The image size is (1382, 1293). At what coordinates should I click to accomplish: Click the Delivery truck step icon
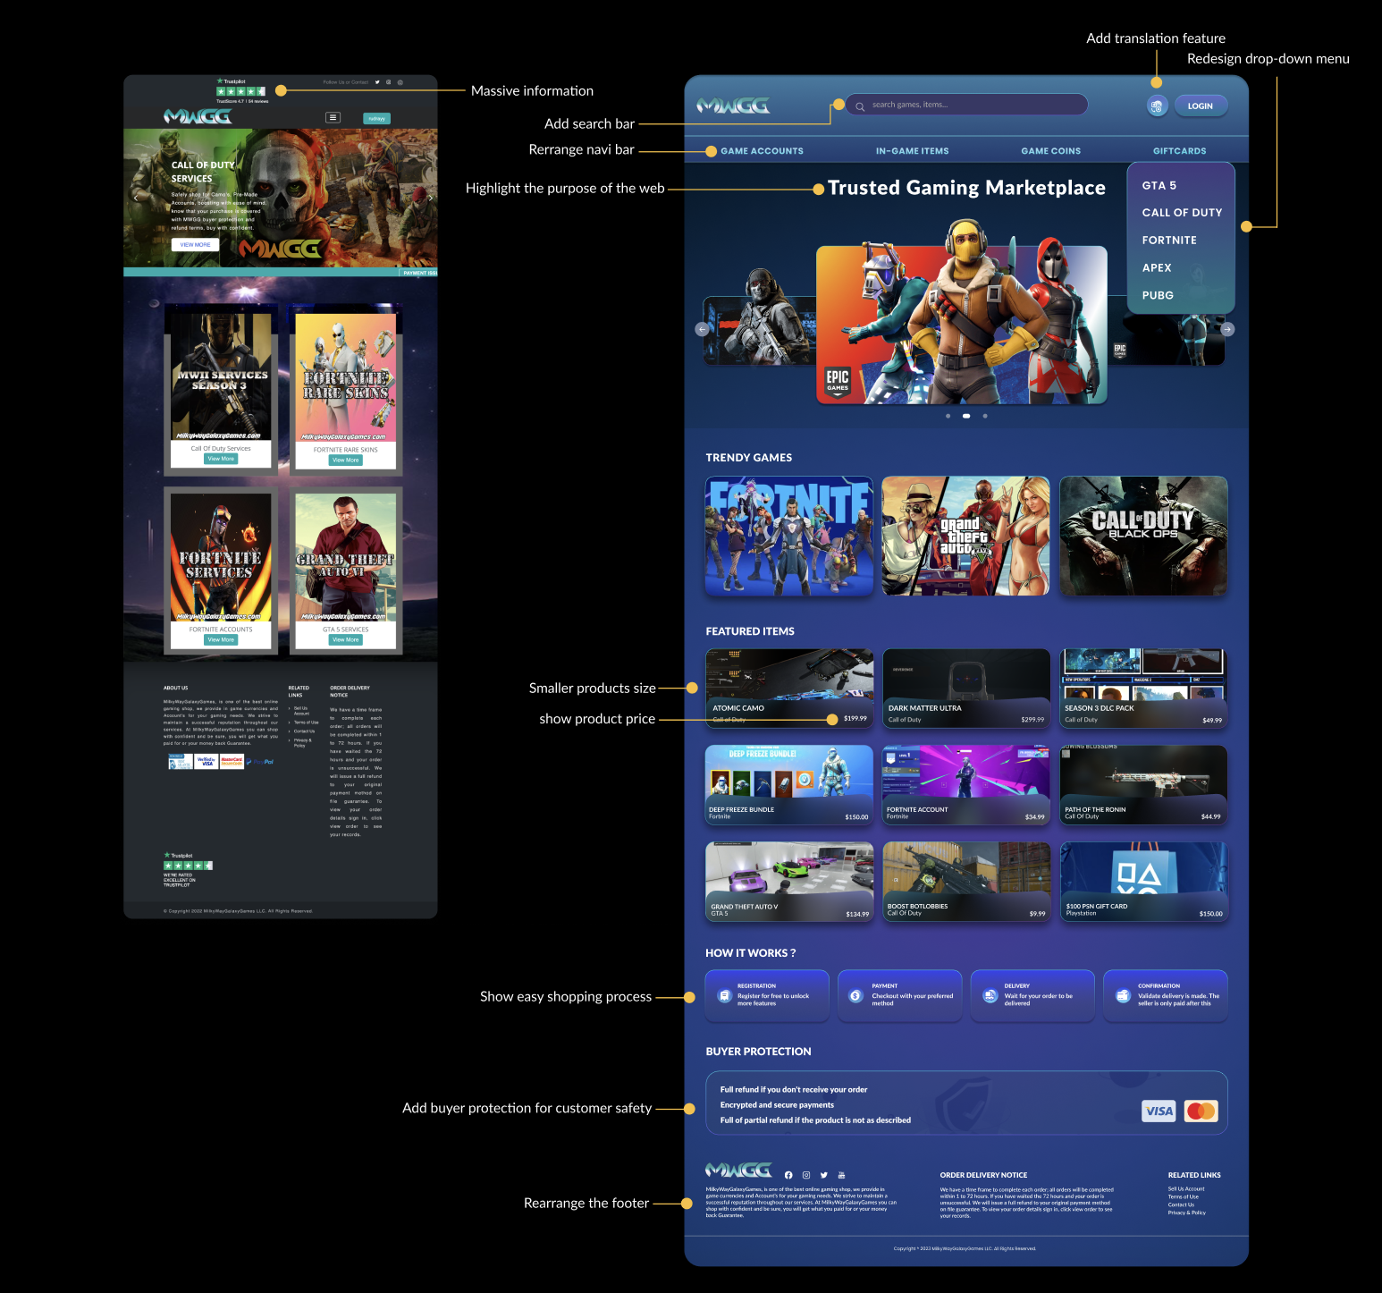[x=990, y=995]
